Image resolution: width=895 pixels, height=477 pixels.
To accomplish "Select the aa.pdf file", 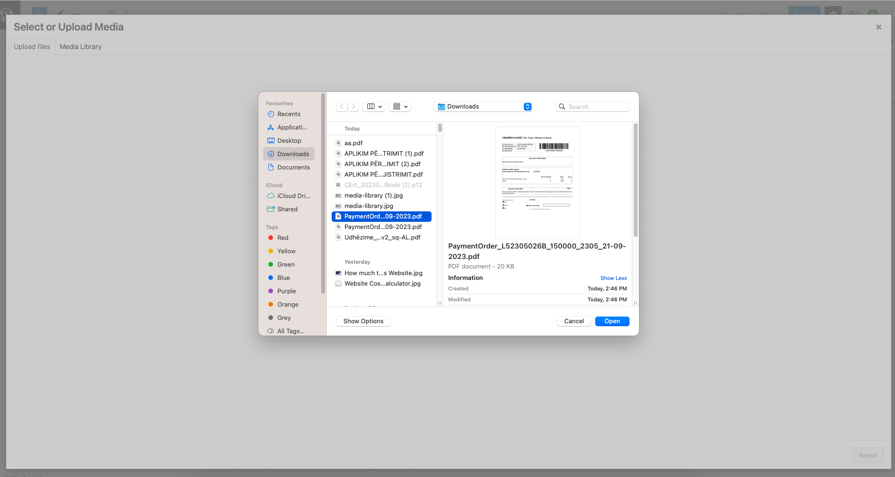I will pyautogui.click(x=354, y=143).
